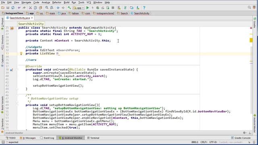Stop the process using the square icon
Screen dimensions: 258x145
pos(113,8)
